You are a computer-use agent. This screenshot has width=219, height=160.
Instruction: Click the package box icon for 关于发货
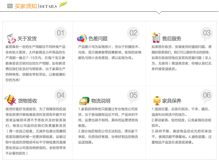pos(11,38)
